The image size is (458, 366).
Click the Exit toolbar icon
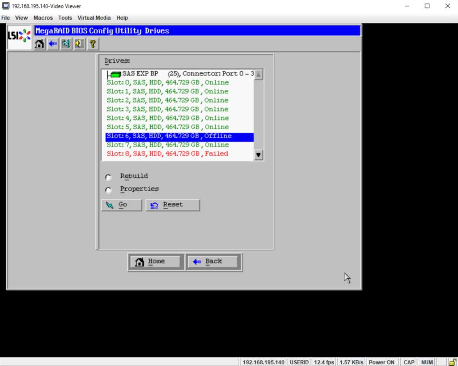pos(66,44)
